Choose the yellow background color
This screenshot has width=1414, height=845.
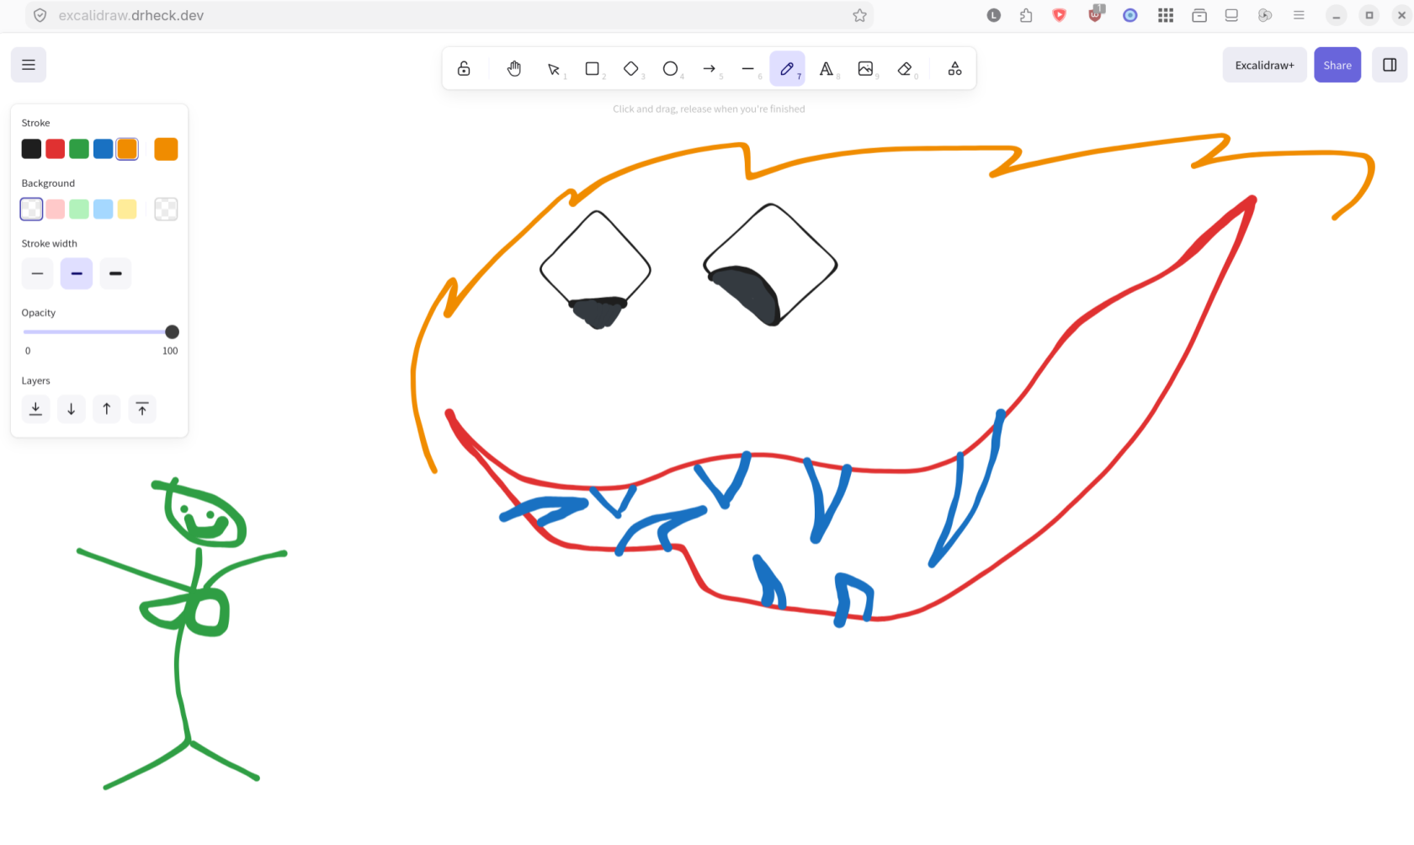tap(127, 209)
